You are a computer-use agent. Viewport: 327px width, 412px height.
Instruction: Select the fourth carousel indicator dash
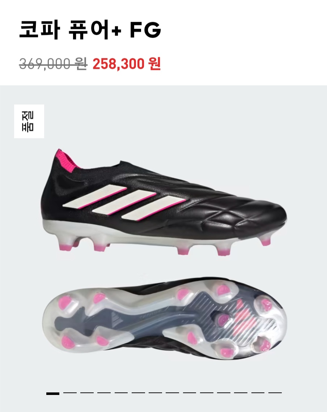pos(104,393)
